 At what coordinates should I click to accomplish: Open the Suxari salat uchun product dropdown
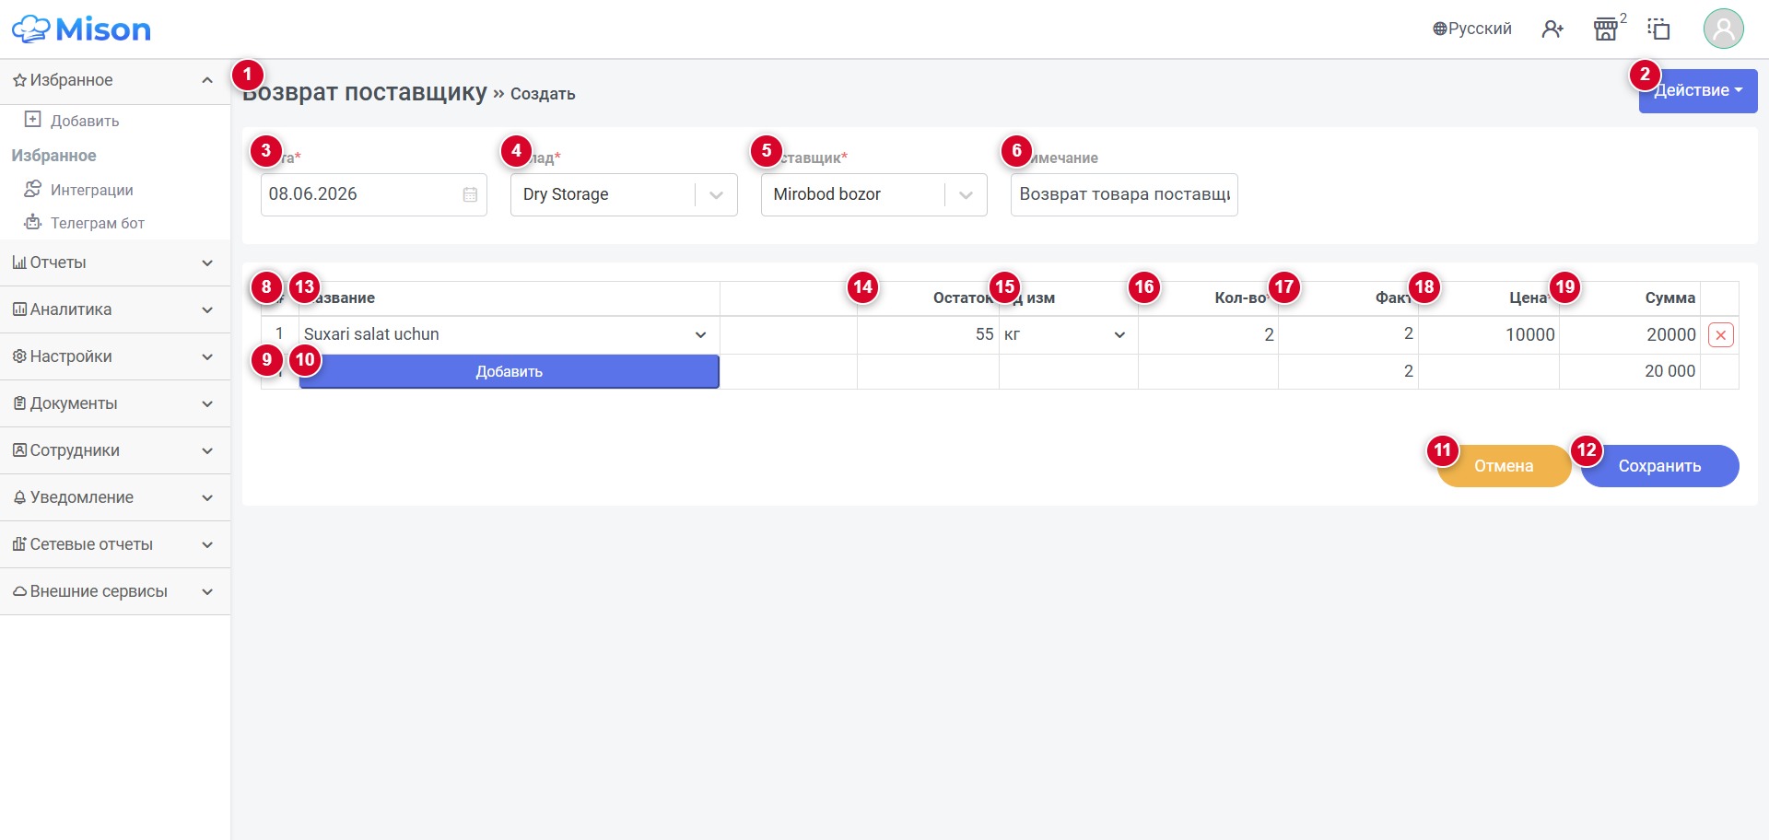tap(509, 334)
